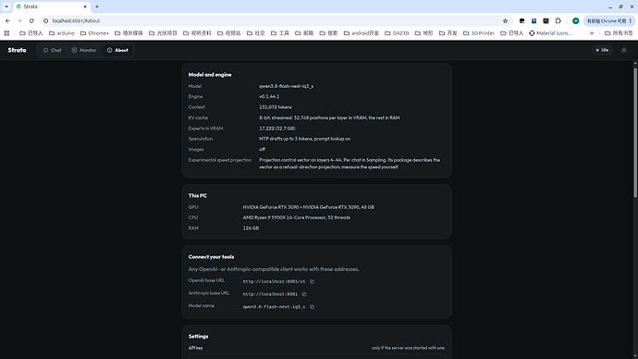This screenshot has height=359, width=638.
Task: Open the Chat tab
Action: tap(52, 50)
